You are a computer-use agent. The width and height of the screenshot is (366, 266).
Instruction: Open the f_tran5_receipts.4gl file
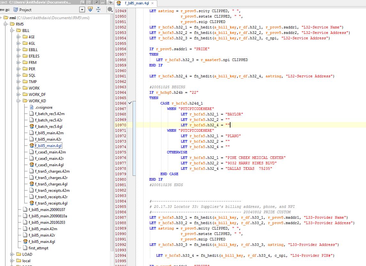tap(51, 203)
